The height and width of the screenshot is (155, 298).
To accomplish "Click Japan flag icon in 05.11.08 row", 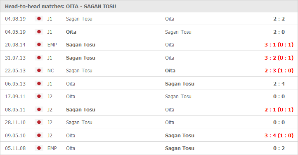I will (39, 148).
